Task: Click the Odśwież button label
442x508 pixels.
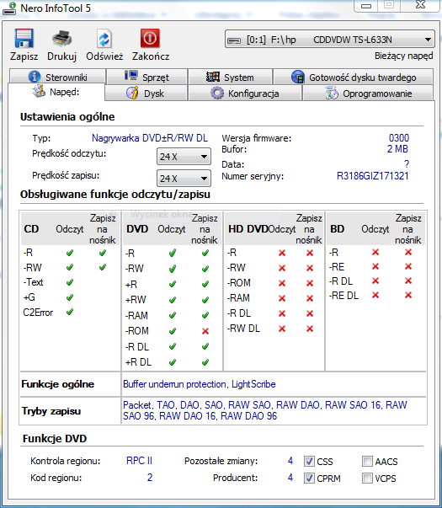Action: [104, 56]
